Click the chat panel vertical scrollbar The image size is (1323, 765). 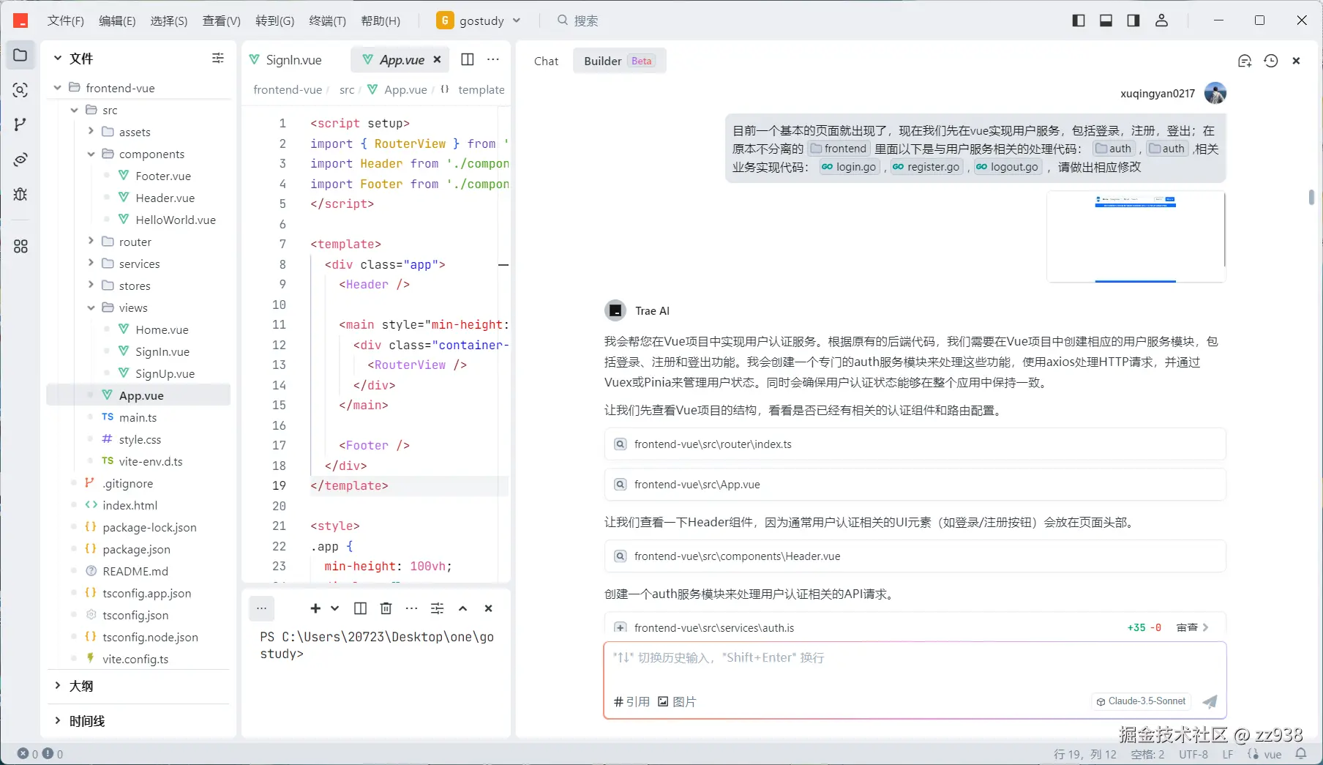click(1311, 198)
